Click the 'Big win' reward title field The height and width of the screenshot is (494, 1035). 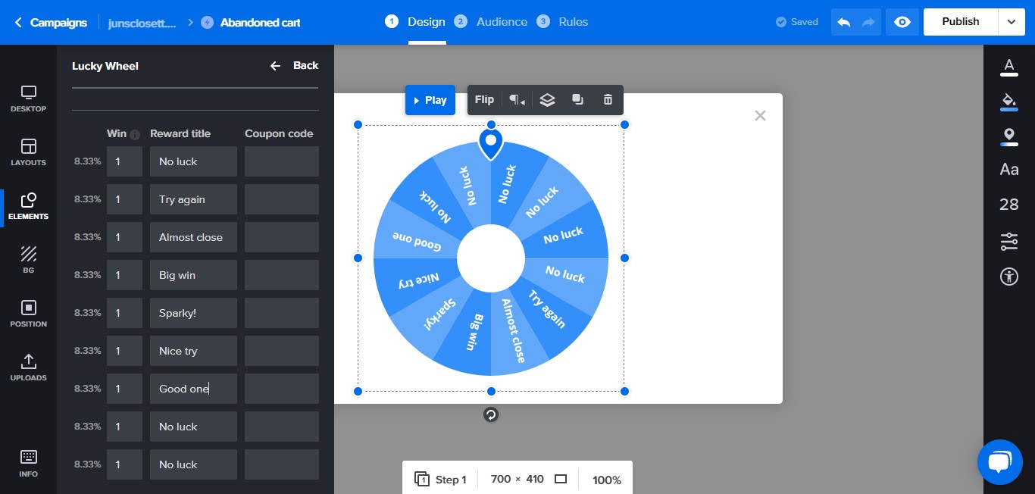point(193,275)
